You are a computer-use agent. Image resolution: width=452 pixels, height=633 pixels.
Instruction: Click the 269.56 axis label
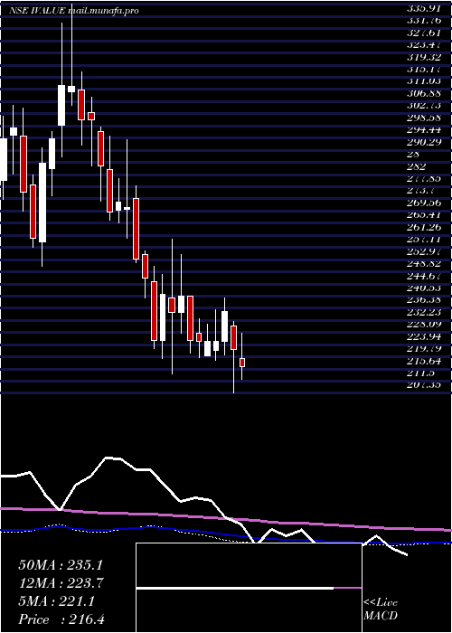click(x=423, y=203)
